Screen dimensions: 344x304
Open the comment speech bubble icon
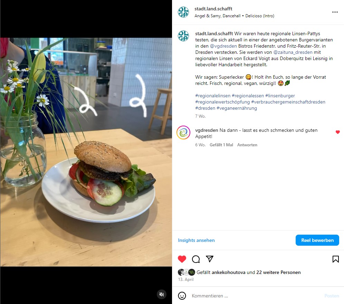pos(196,259)
